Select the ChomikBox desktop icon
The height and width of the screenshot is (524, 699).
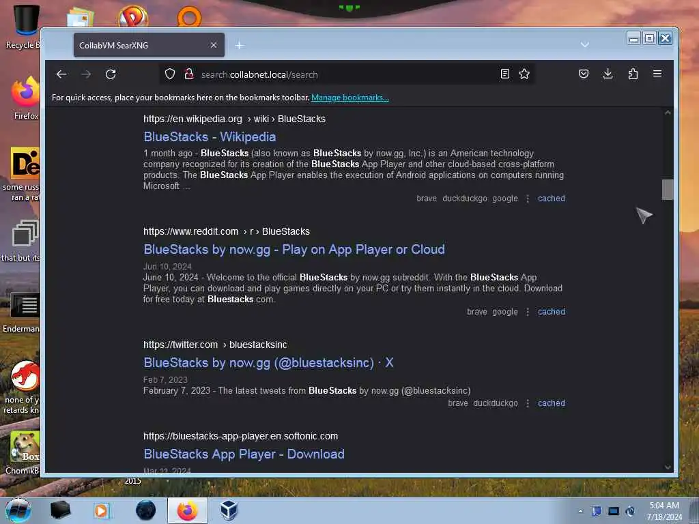(23, 453)
